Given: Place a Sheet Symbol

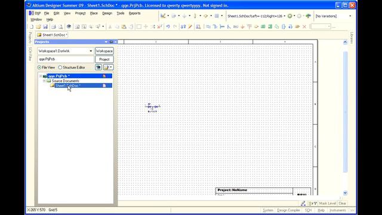Looking at the screenshot, I should (x=263, y=26).
